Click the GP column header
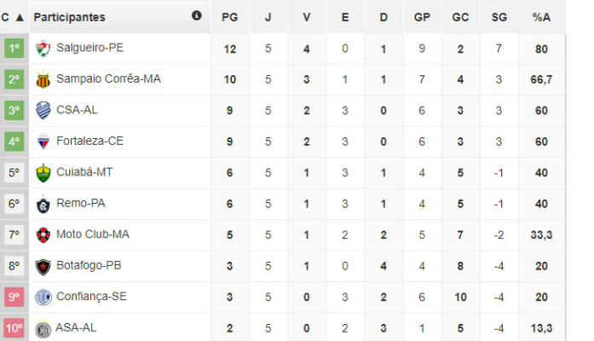Viewport: 594px width, 341px height. tap(422, 17)
